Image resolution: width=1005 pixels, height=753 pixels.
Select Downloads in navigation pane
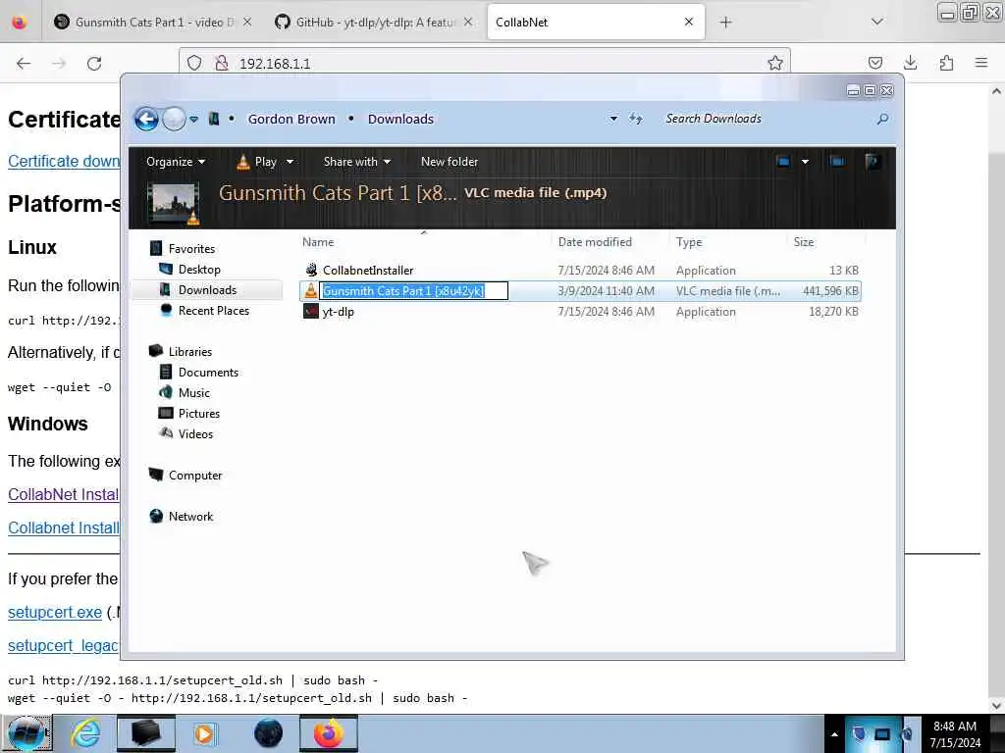[207, 290]
